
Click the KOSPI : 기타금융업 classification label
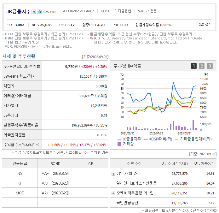[x=116, y=11]
